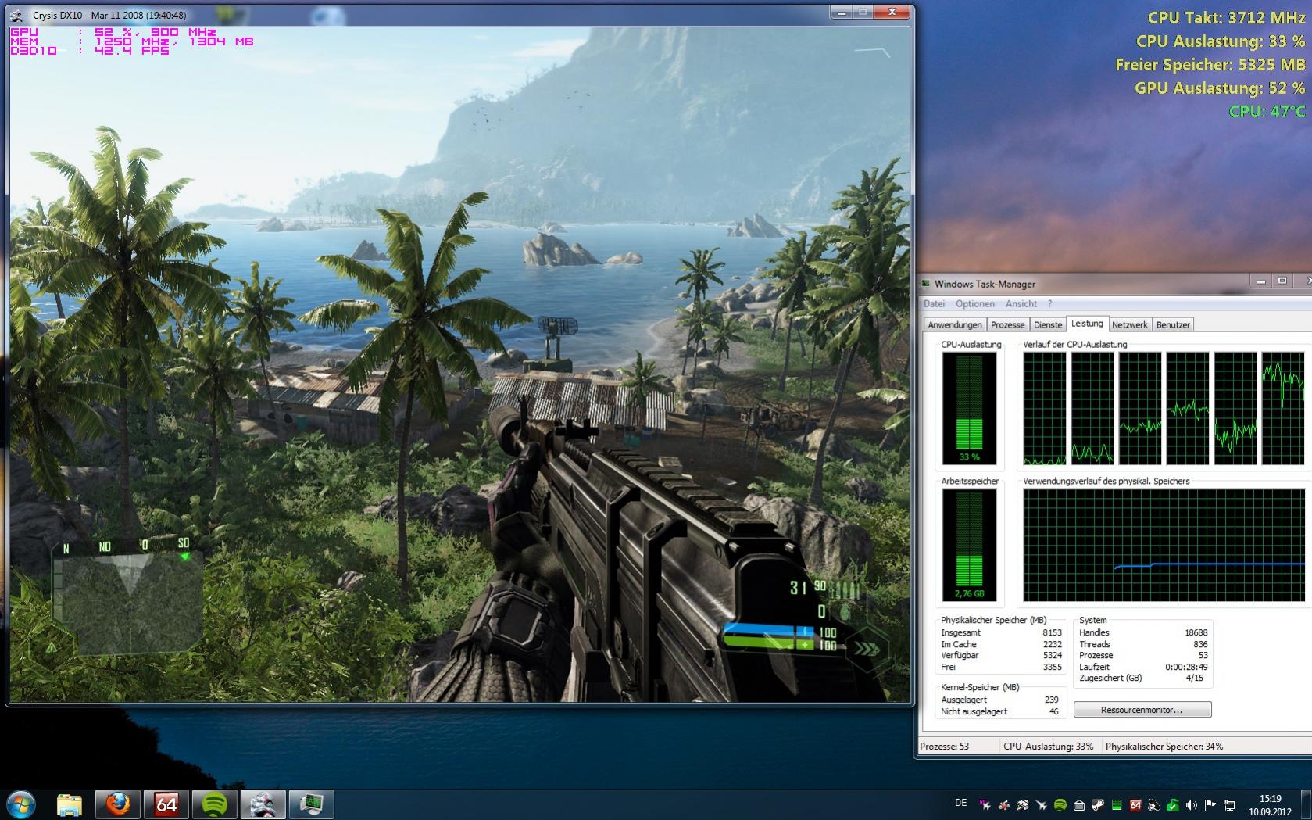
Task: Click the green CPU meter tray icon
Action: point(1117,804)
